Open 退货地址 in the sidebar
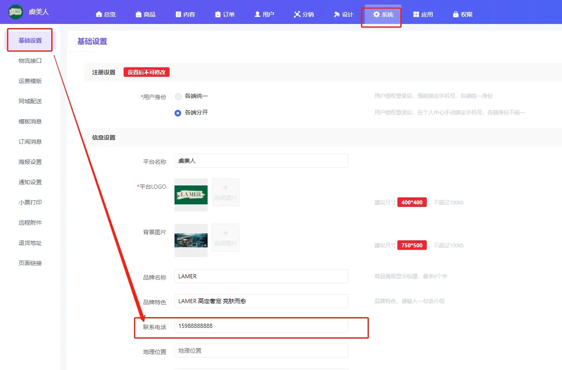This screenshot has height=370, width=562. (30, 243)
